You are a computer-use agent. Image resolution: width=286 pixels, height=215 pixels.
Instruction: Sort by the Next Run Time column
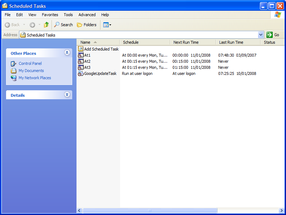[186, 42]
